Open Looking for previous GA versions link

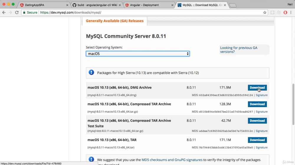(x=239, y=50)
